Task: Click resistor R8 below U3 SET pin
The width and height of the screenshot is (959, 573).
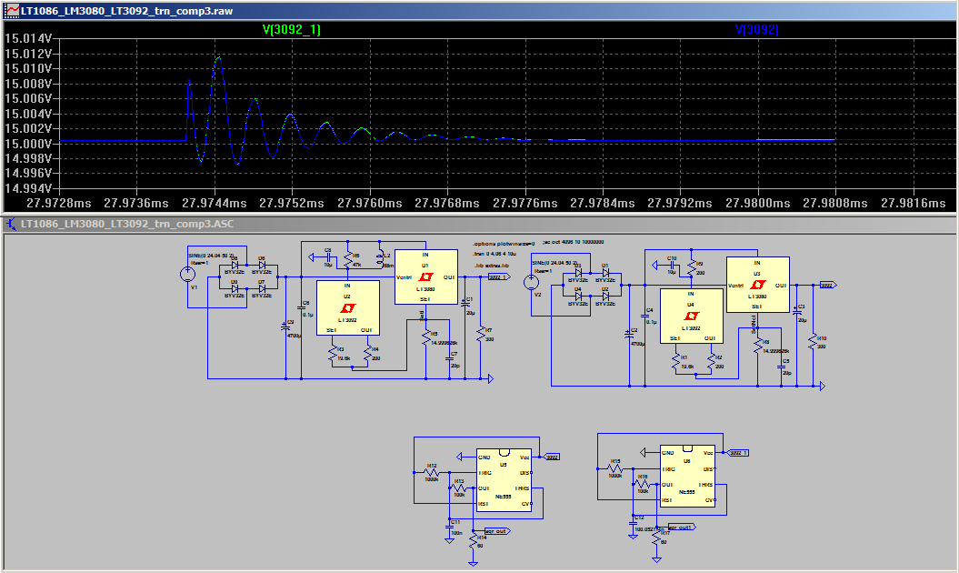Action: (x=758, y=346)
